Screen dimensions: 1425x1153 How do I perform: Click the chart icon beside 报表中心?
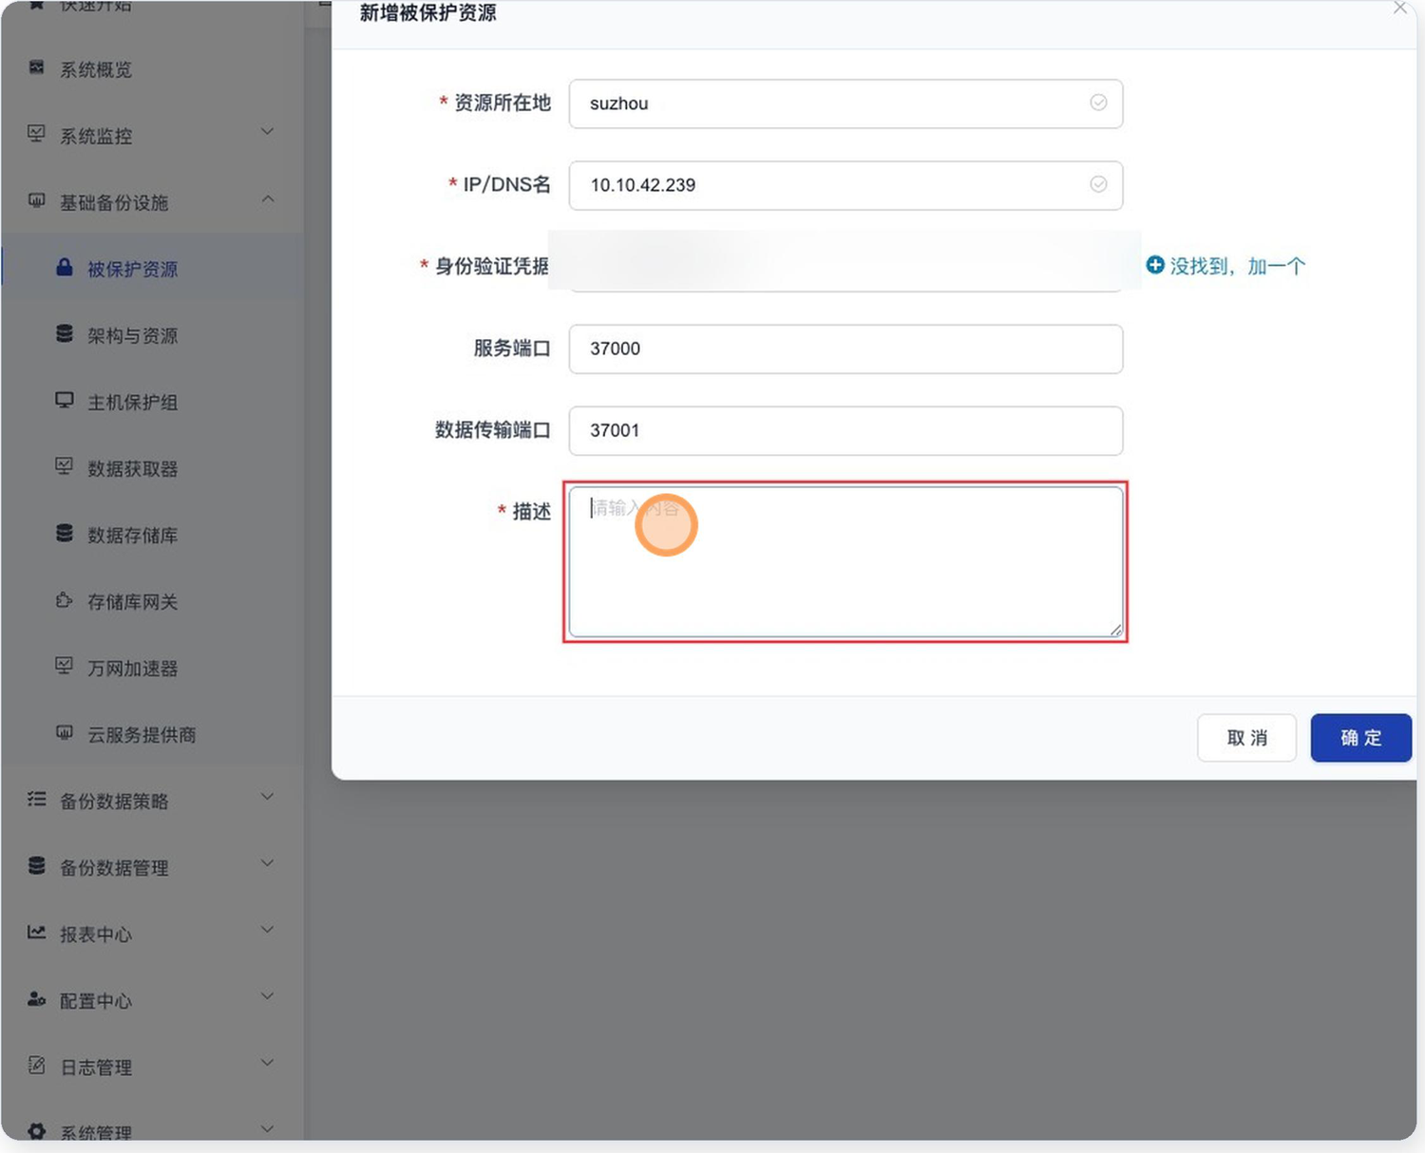[x=36, y=932]
